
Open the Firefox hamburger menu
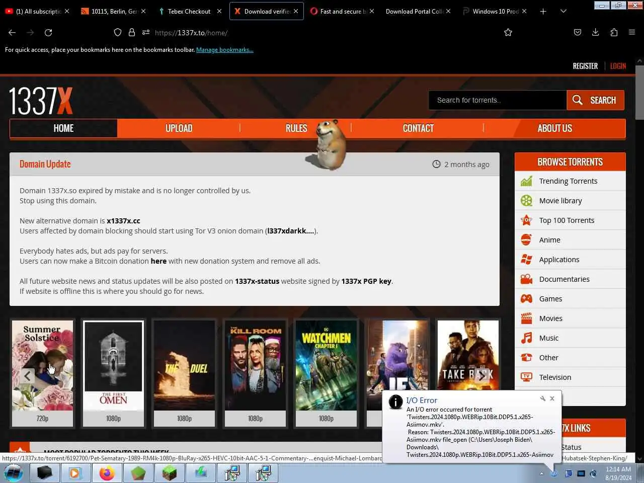[x=632, y=32]
